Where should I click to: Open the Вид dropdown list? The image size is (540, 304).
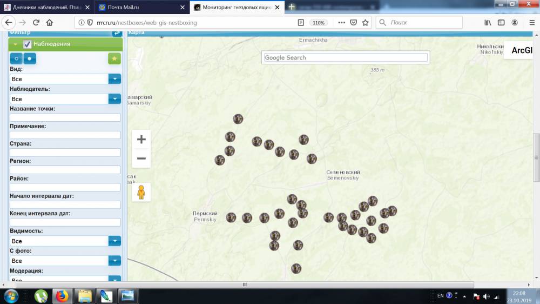[114, 79]
